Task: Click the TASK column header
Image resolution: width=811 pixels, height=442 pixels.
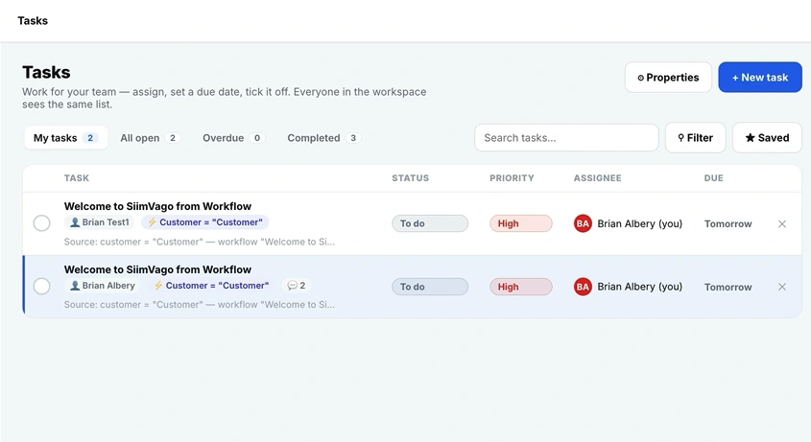Action: pos(77,177)
